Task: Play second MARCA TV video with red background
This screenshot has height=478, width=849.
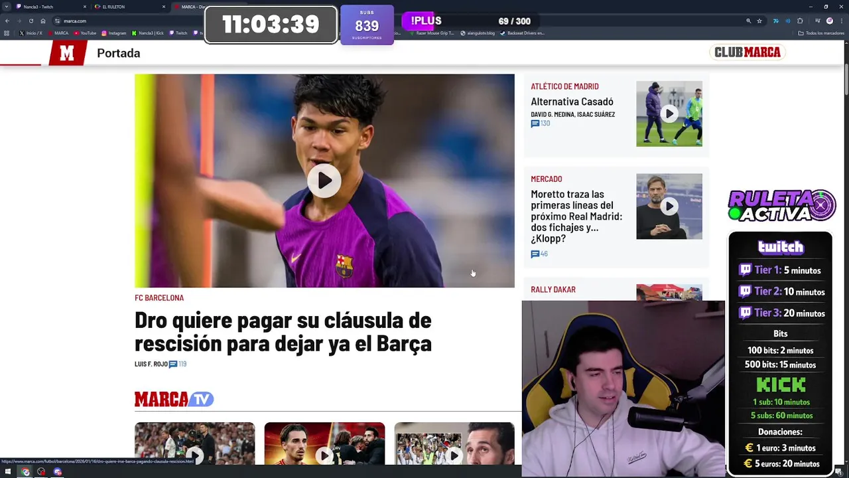Action: click(324, 443)
